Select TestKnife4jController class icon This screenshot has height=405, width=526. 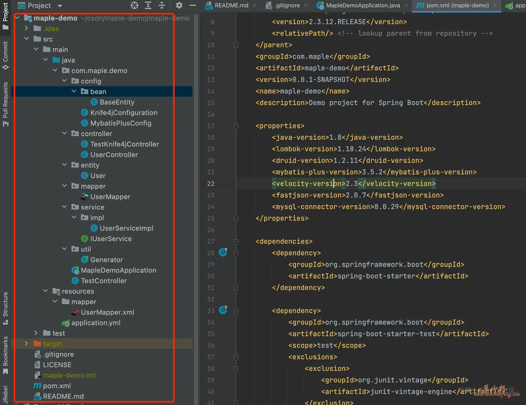tap(85, 144)
